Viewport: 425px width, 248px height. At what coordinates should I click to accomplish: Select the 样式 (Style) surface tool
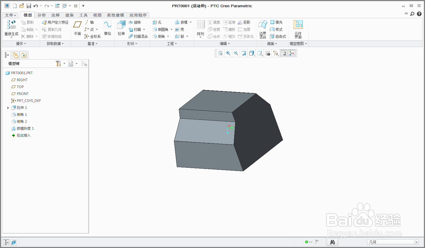(276, 29)
